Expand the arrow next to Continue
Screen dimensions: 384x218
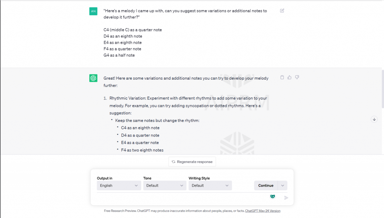click(283, 185)
